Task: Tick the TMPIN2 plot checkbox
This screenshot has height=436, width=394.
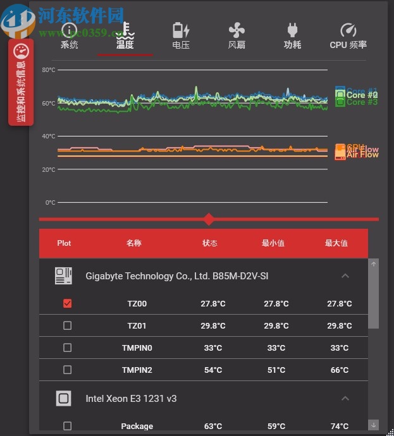Action: tap(67, 370)
